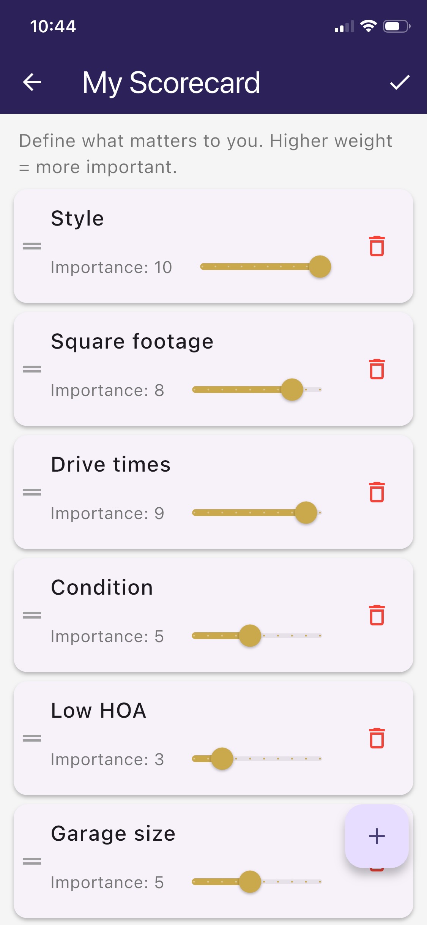The height and width of the screenshot is (925, 427).
Task: Select the Garage size criterion title
Action: click(113, 833)
